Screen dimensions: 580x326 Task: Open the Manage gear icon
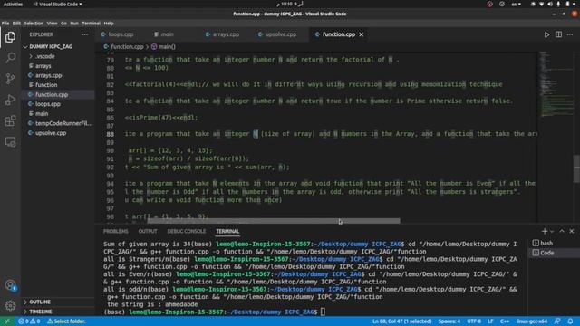tap(10, 305)
